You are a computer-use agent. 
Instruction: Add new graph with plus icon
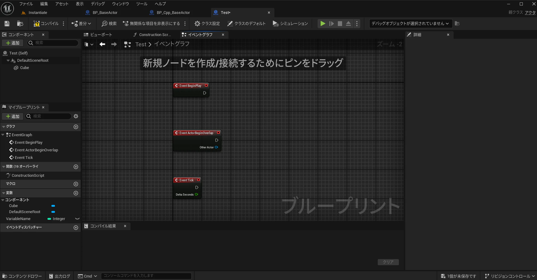point(76,127)
